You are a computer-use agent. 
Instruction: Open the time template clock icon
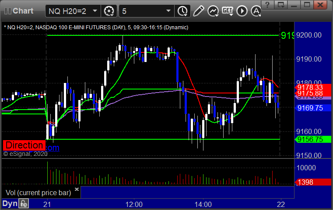coord(182,11)
